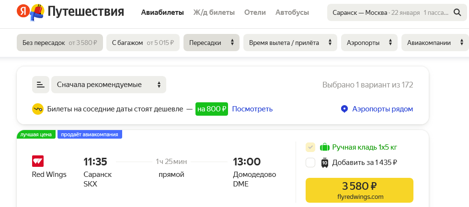
Task: Click the 10 kg baggage icon
Action: click(324, 163)
